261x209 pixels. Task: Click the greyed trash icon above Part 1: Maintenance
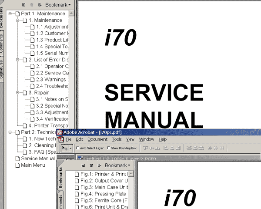point(32,5)
